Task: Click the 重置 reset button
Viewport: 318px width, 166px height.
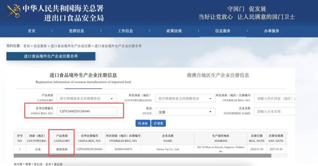Action: click(x=158, y=123)
